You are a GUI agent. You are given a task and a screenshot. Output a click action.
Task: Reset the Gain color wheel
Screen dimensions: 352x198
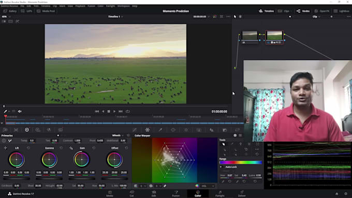pos(94,148)
